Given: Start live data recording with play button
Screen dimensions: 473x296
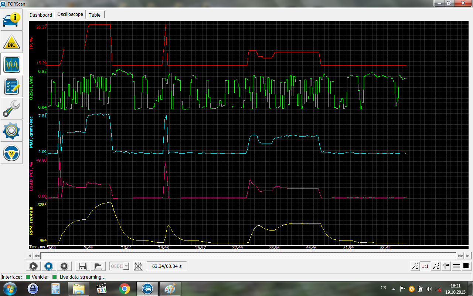Looking at the screenshot, I should coord(33,266).
